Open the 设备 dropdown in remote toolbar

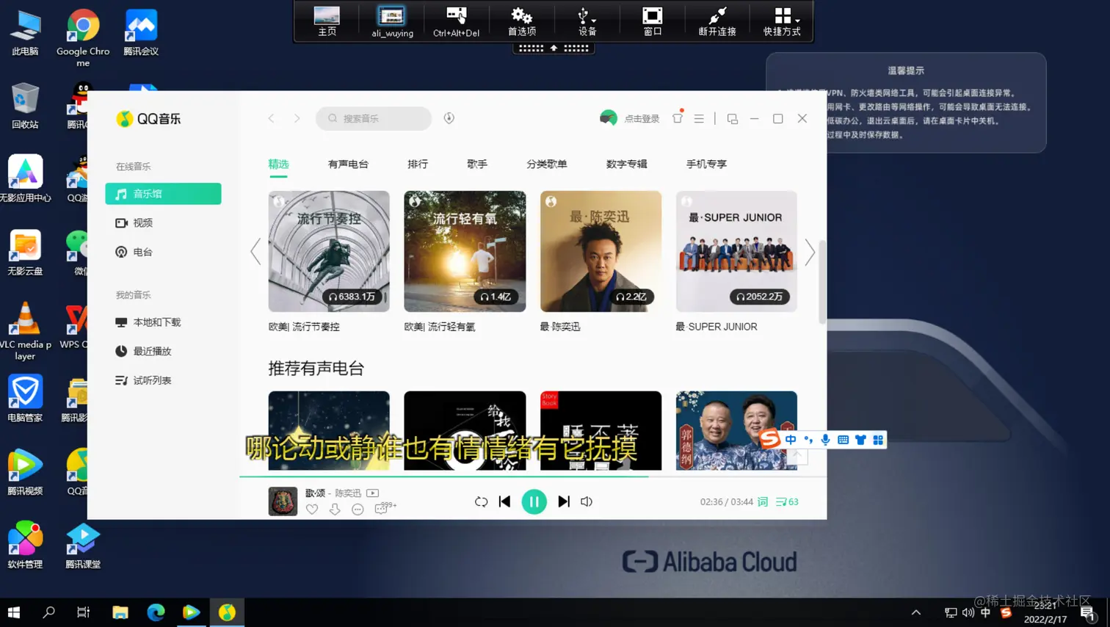587,21
